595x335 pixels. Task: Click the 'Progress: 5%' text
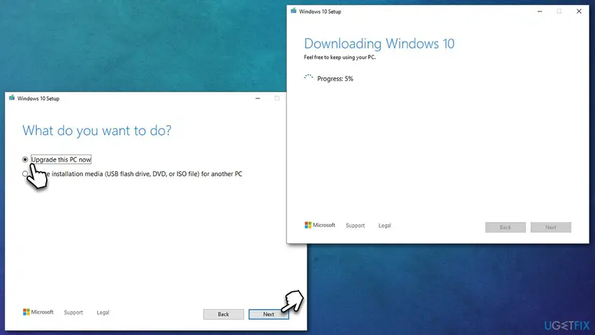(x=335, y=78)
